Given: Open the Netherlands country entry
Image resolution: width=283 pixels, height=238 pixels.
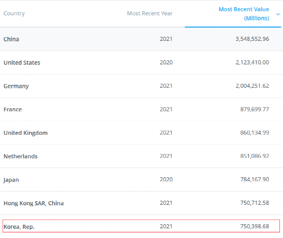Looking at the screenshot, I should [x=20, y=156].
